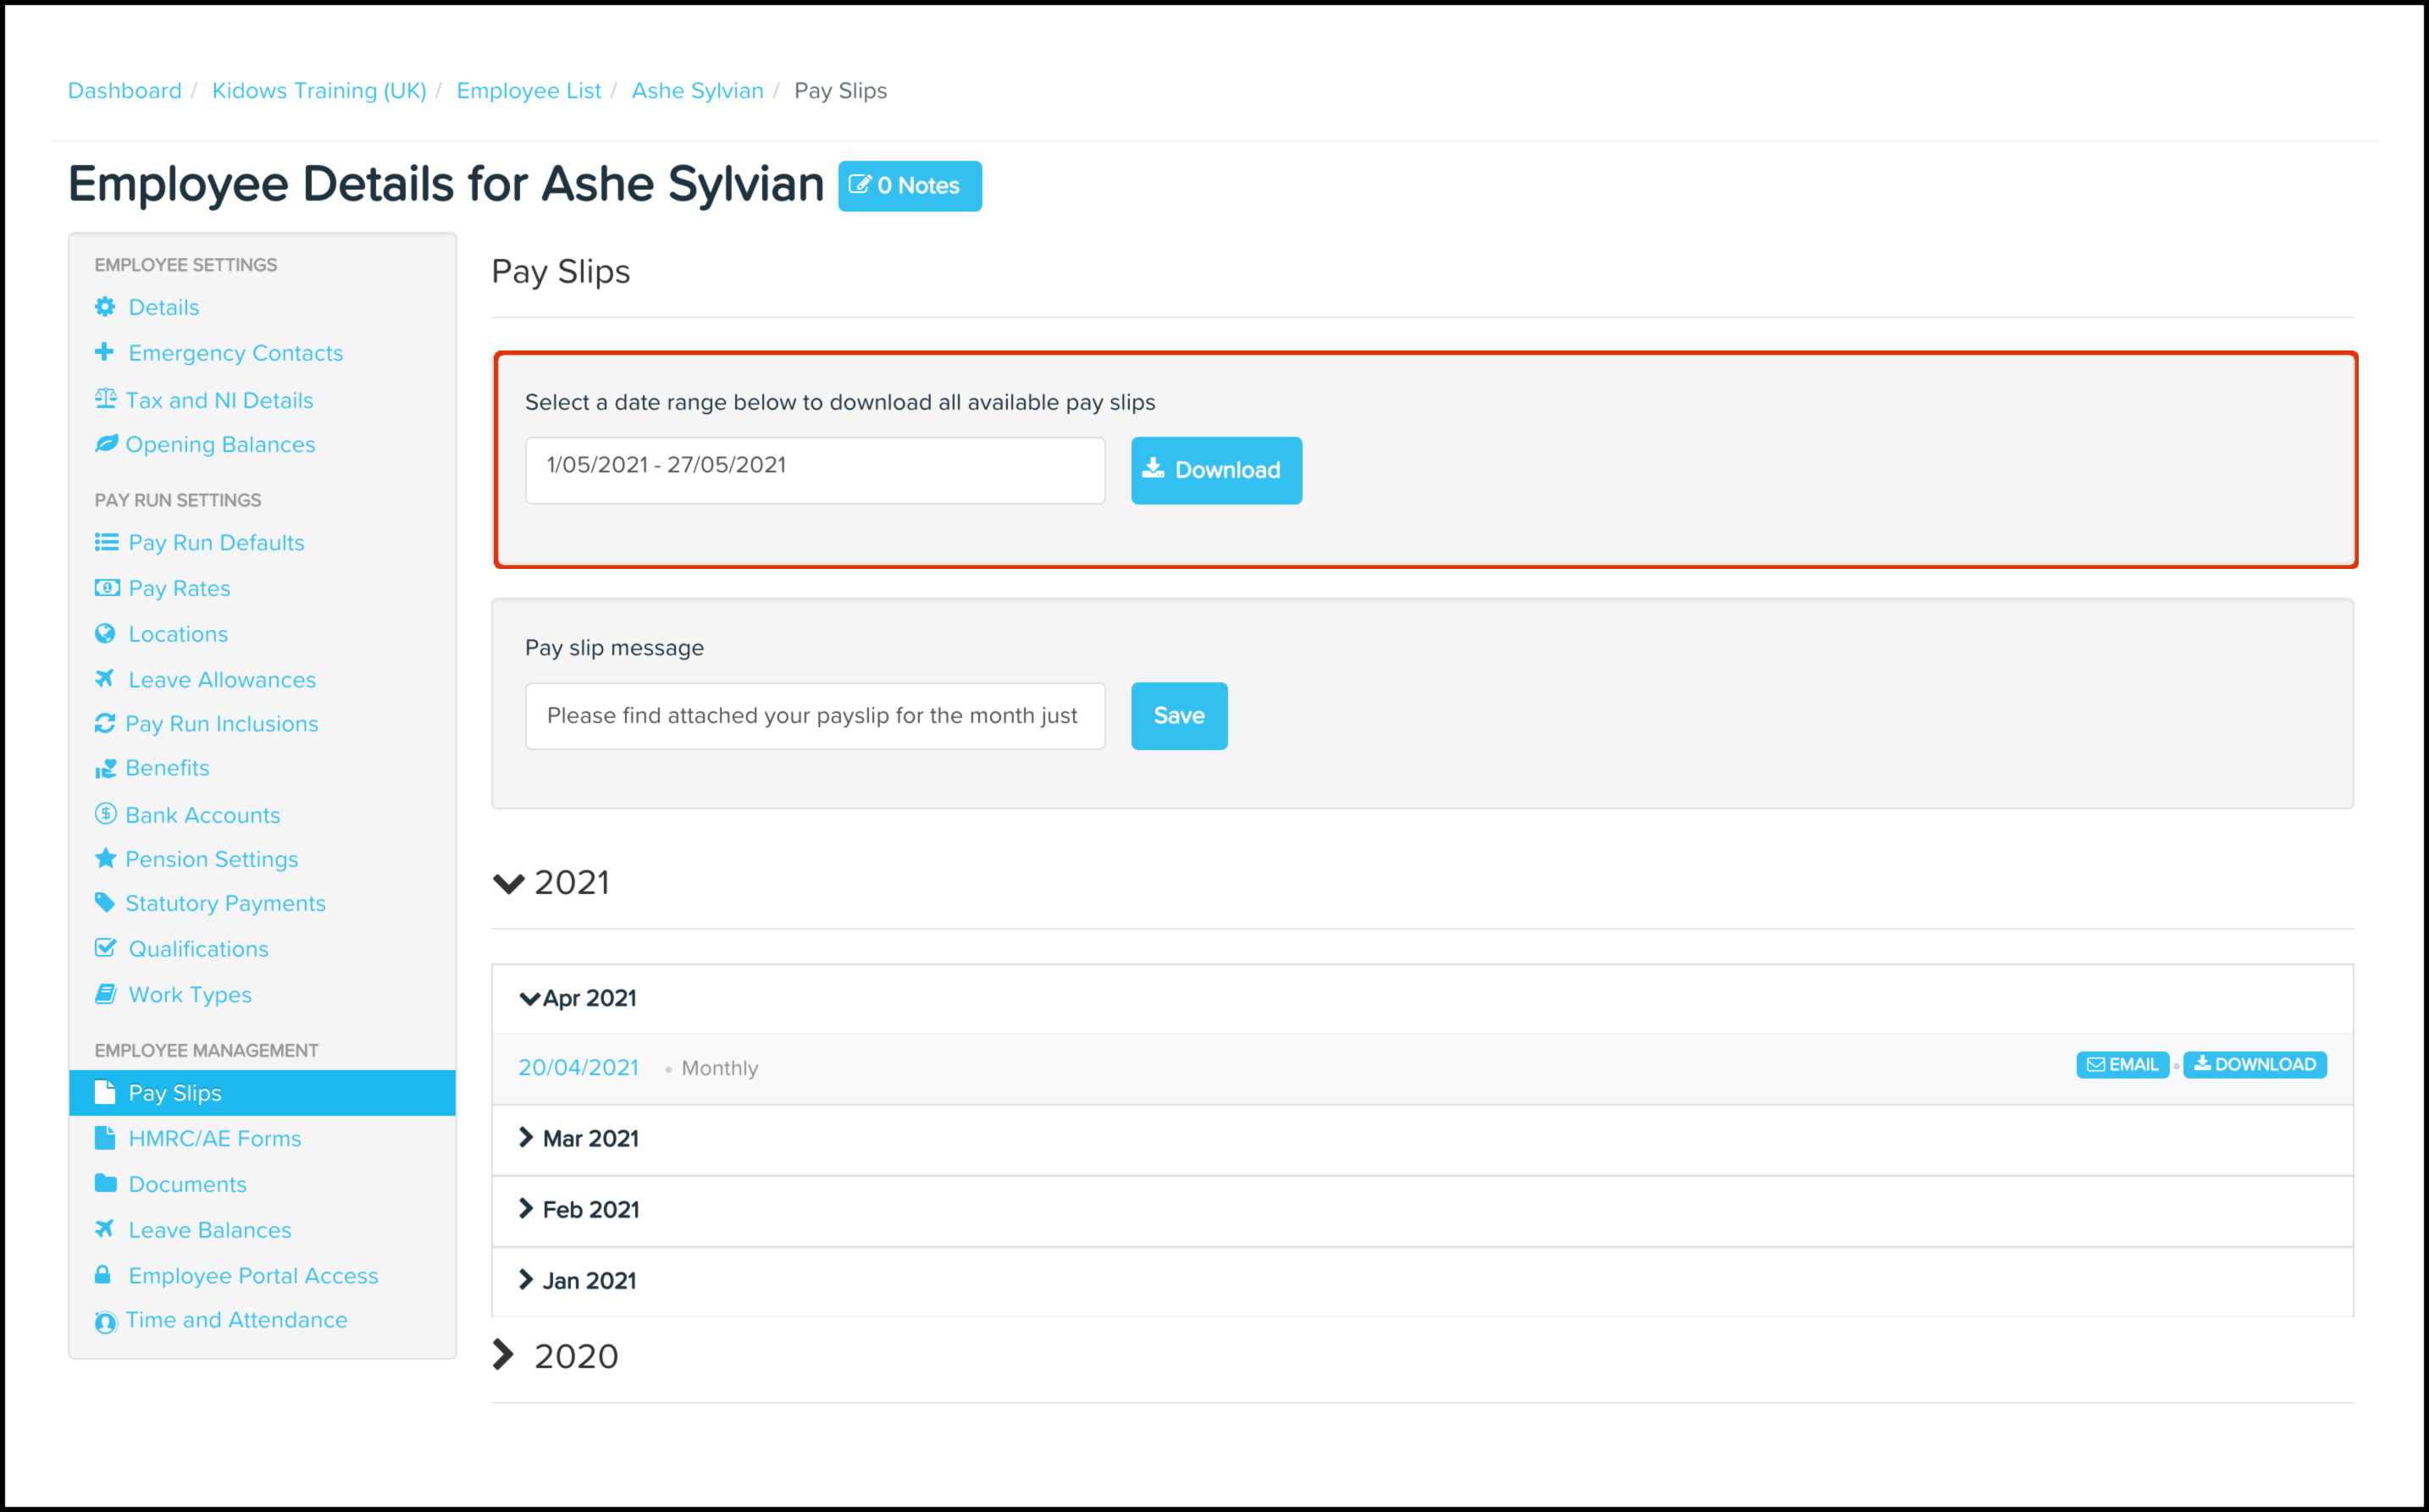Click the airplane icon for Leave Allowances
Image resolution: width=2429 pixels, height=1512 pixels.
click(104, 679)
